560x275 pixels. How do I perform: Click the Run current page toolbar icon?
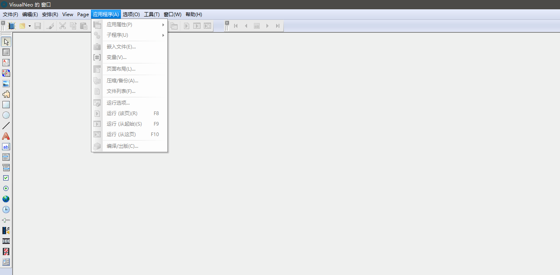pyautogui.click(x=187, y=26)
